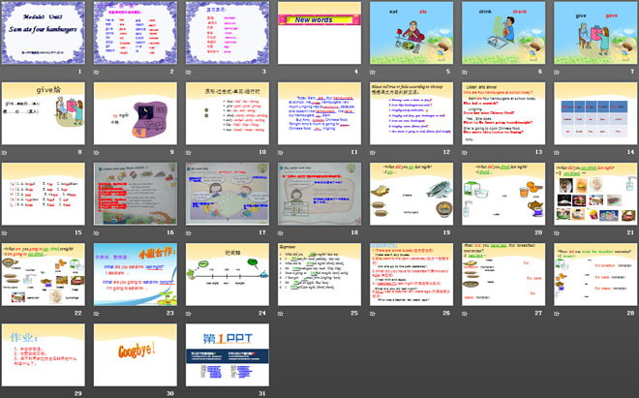Select slide 22 'going to eat tonight'
This screenshot has height=398, width=639.
44,274
